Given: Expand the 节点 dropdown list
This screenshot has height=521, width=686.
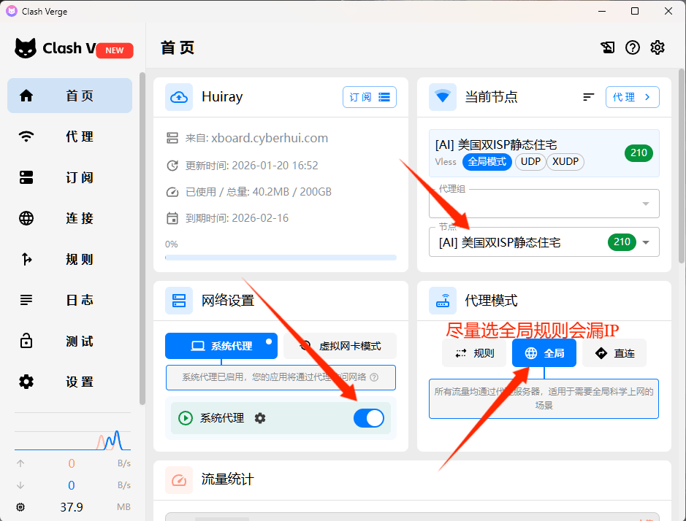Looking at the screenshot, I should pos(645,242).
